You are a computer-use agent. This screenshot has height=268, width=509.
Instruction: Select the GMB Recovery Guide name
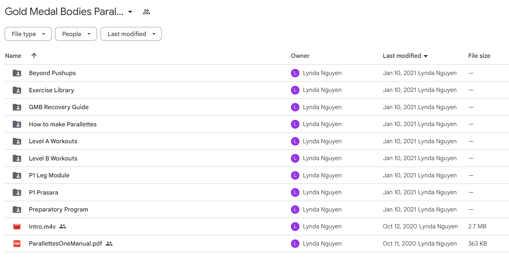coord(59,107)
